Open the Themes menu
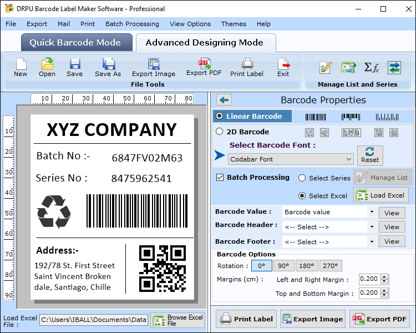 (234, 24)
